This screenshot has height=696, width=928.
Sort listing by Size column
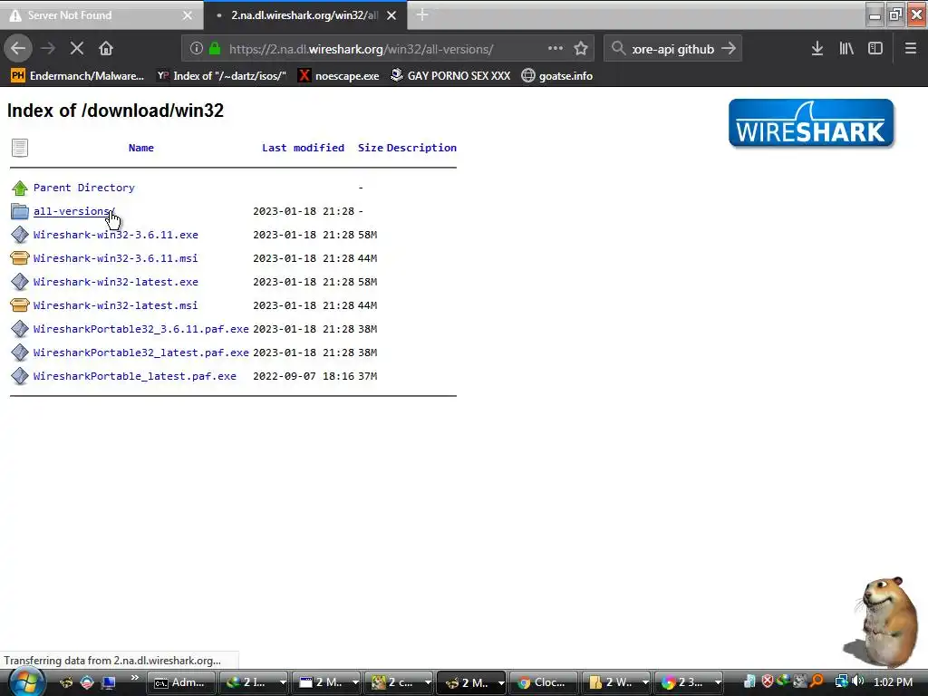[x=370, y=148]
